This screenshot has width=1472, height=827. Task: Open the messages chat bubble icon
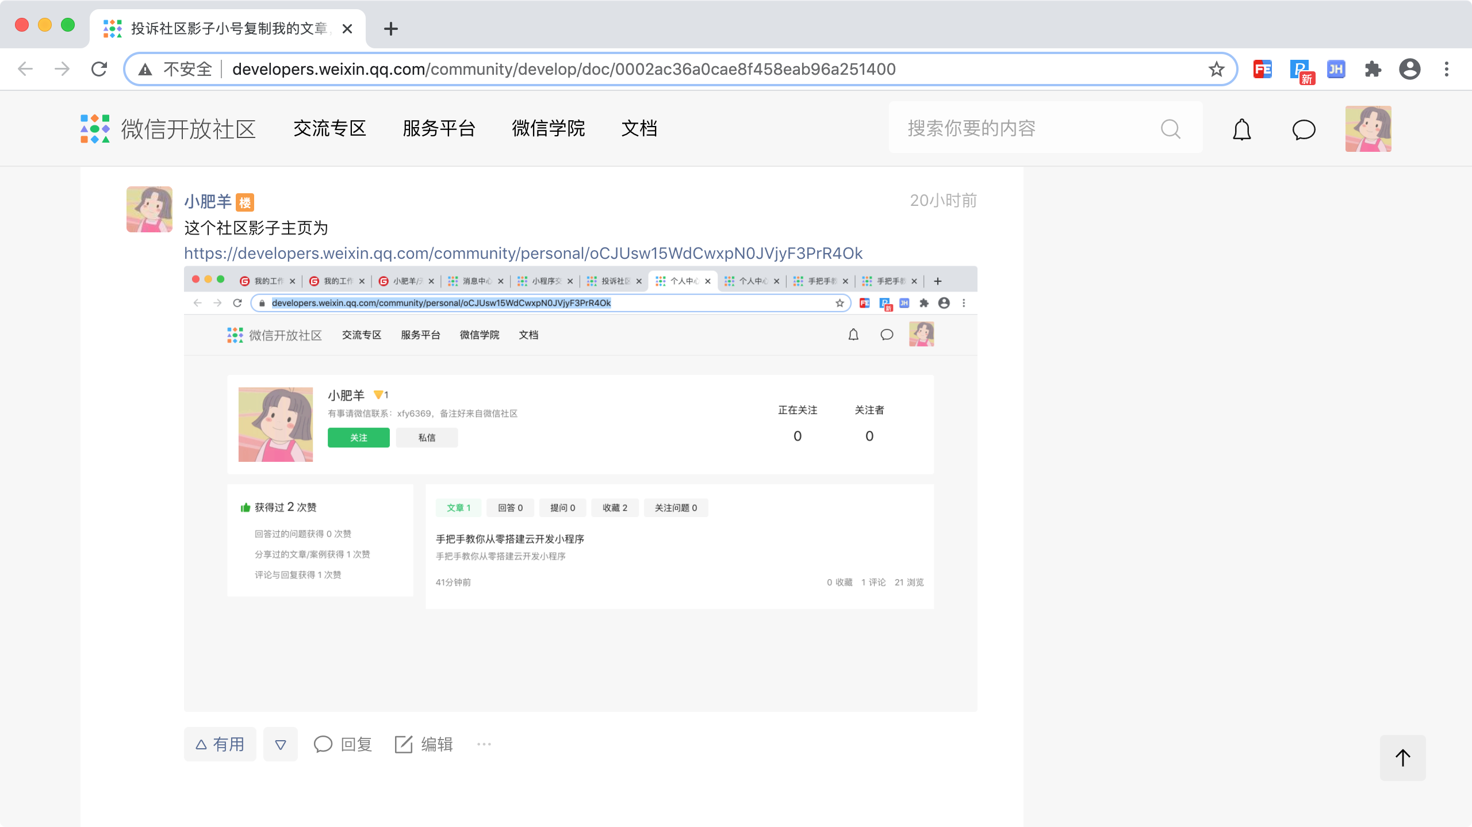click(1304, 129)
